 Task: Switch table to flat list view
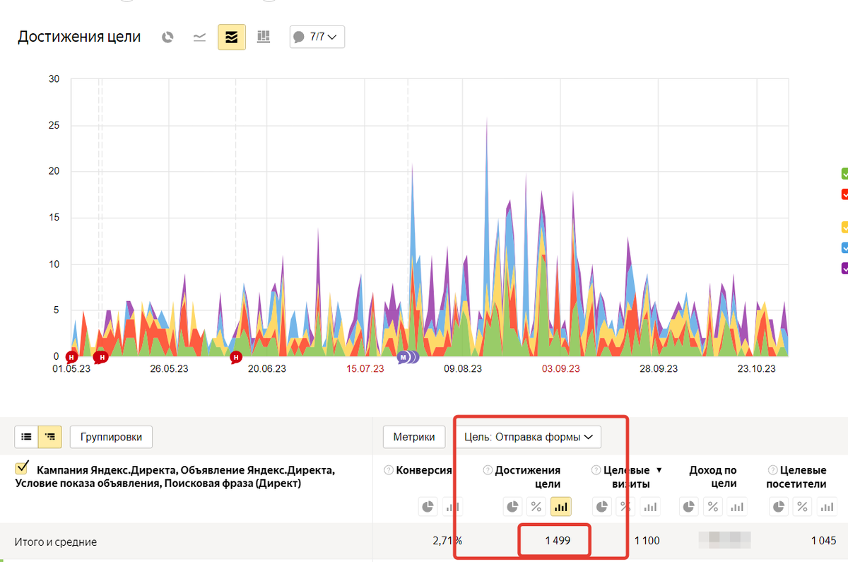tap(26, 437)
